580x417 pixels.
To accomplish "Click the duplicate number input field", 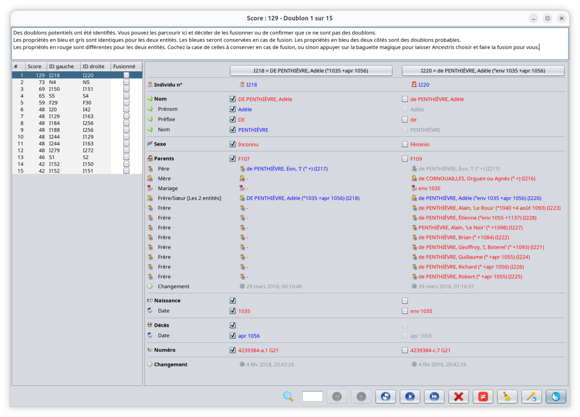I will 312,397.
